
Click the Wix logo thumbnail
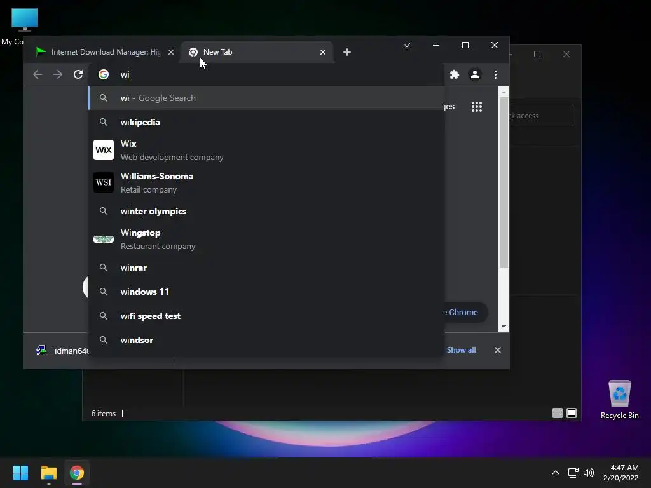(x=104, y=150)
